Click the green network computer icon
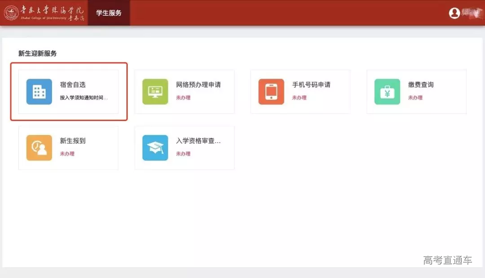 click(155, 92)
